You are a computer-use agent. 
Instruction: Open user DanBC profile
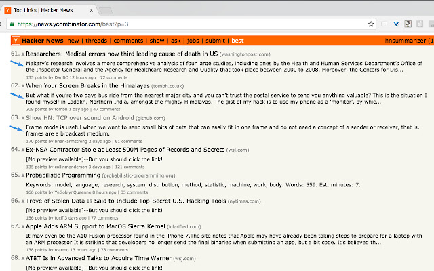61,78
